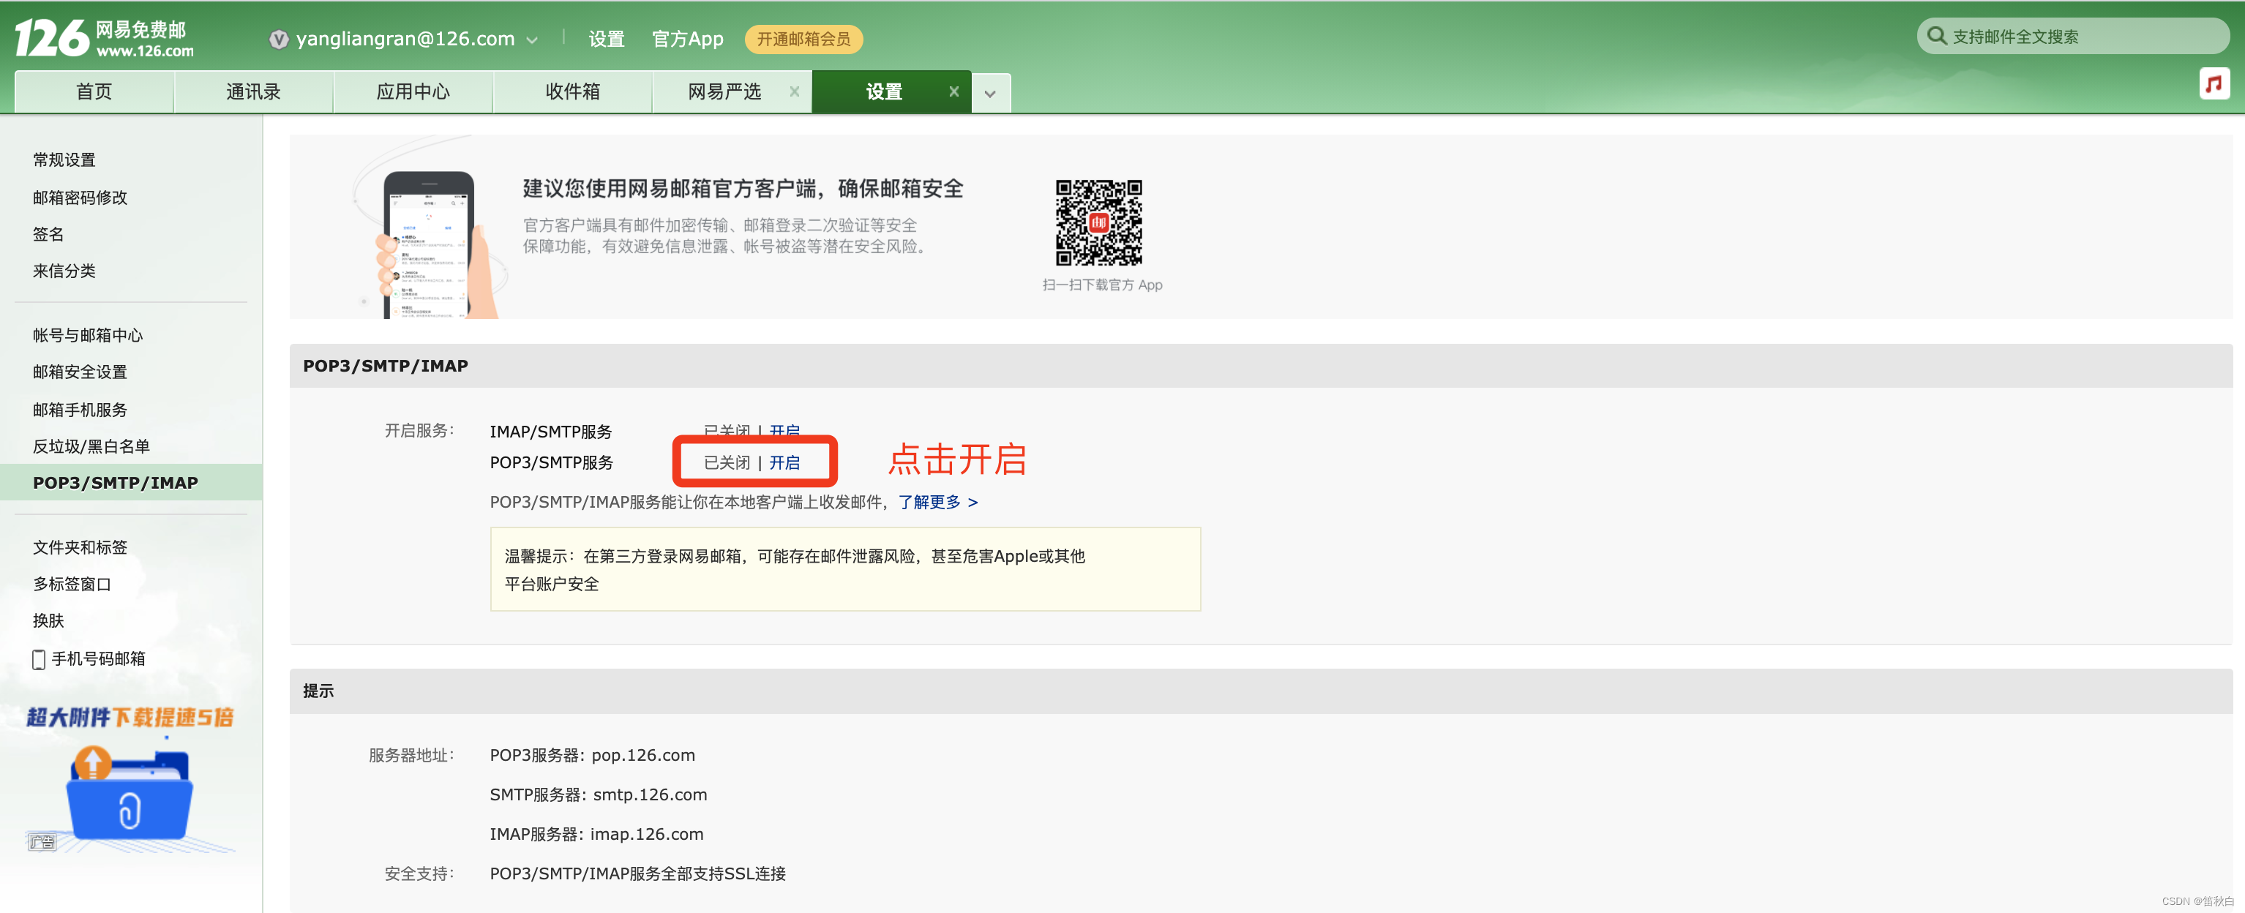Open the 通讯录 tab
Screen dimensions: 2245x913
252,91
